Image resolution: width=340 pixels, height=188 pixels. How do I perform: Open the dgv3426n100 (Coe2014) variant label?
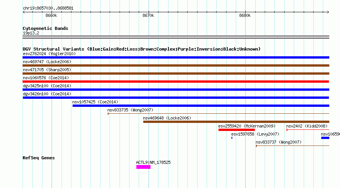47,94
